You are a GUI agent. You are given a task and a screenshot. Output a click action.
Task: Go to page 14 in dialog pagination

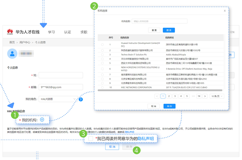click(x=199, y=96)
